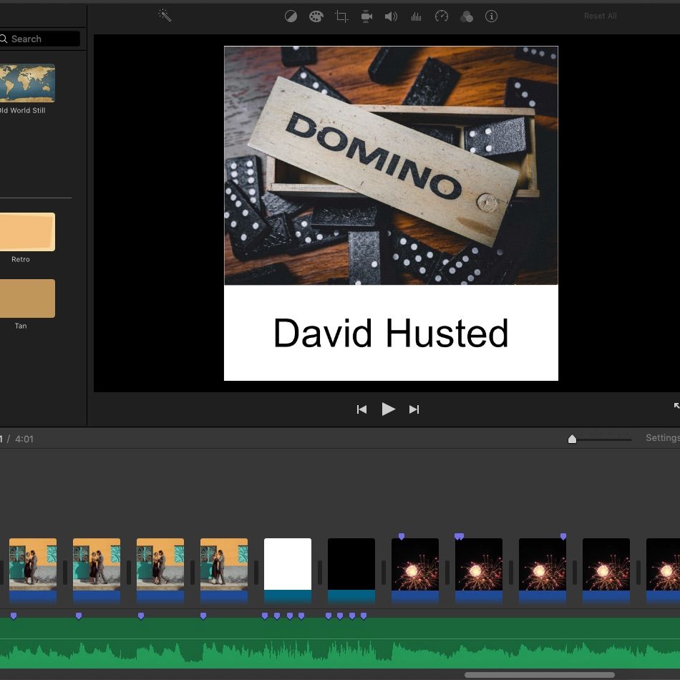Open Noise Reduction and Equalizer bars
The height and width of the screenshot is (680, 680).
[x=416, y=16]
